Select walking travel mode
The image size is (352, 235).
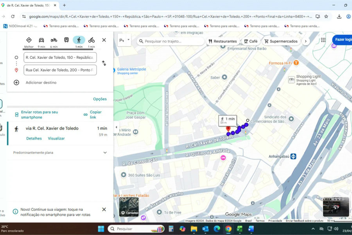(x=79, y=40)
